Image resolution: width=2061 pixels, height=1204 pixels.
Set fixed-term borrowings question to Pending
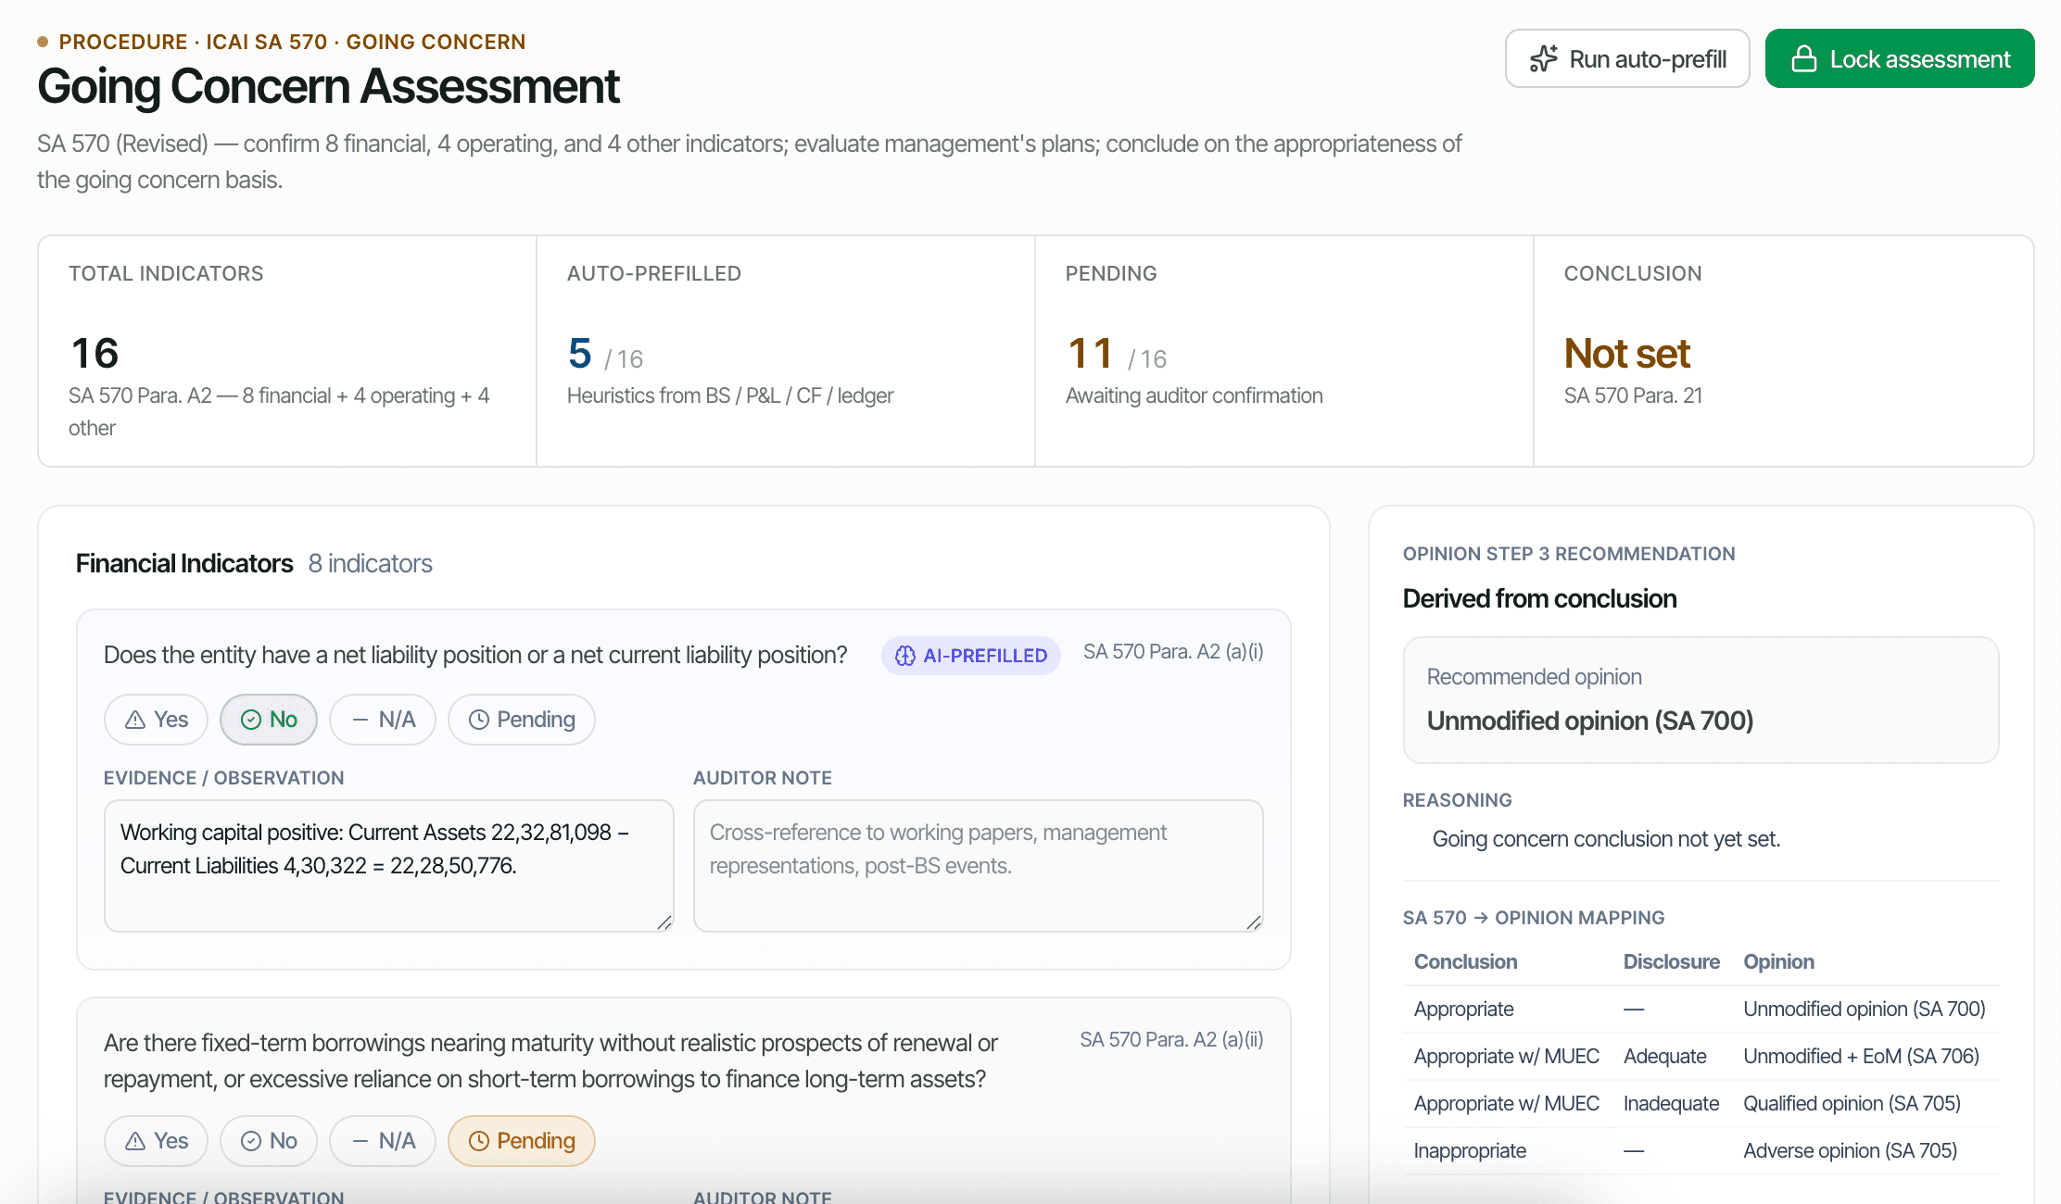[x=522, y=1141]
